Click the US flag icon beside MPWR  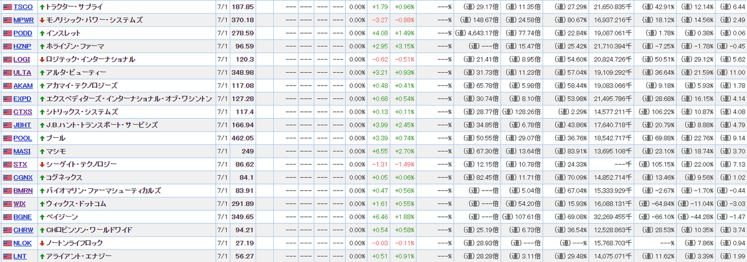point(7,20)
